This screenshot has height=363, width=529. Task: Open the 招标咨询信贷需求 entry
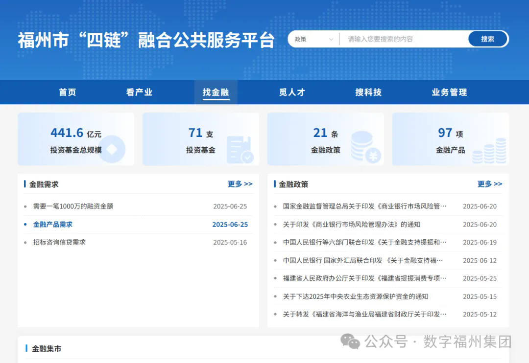pyautogui.click(x=59, y=242)
